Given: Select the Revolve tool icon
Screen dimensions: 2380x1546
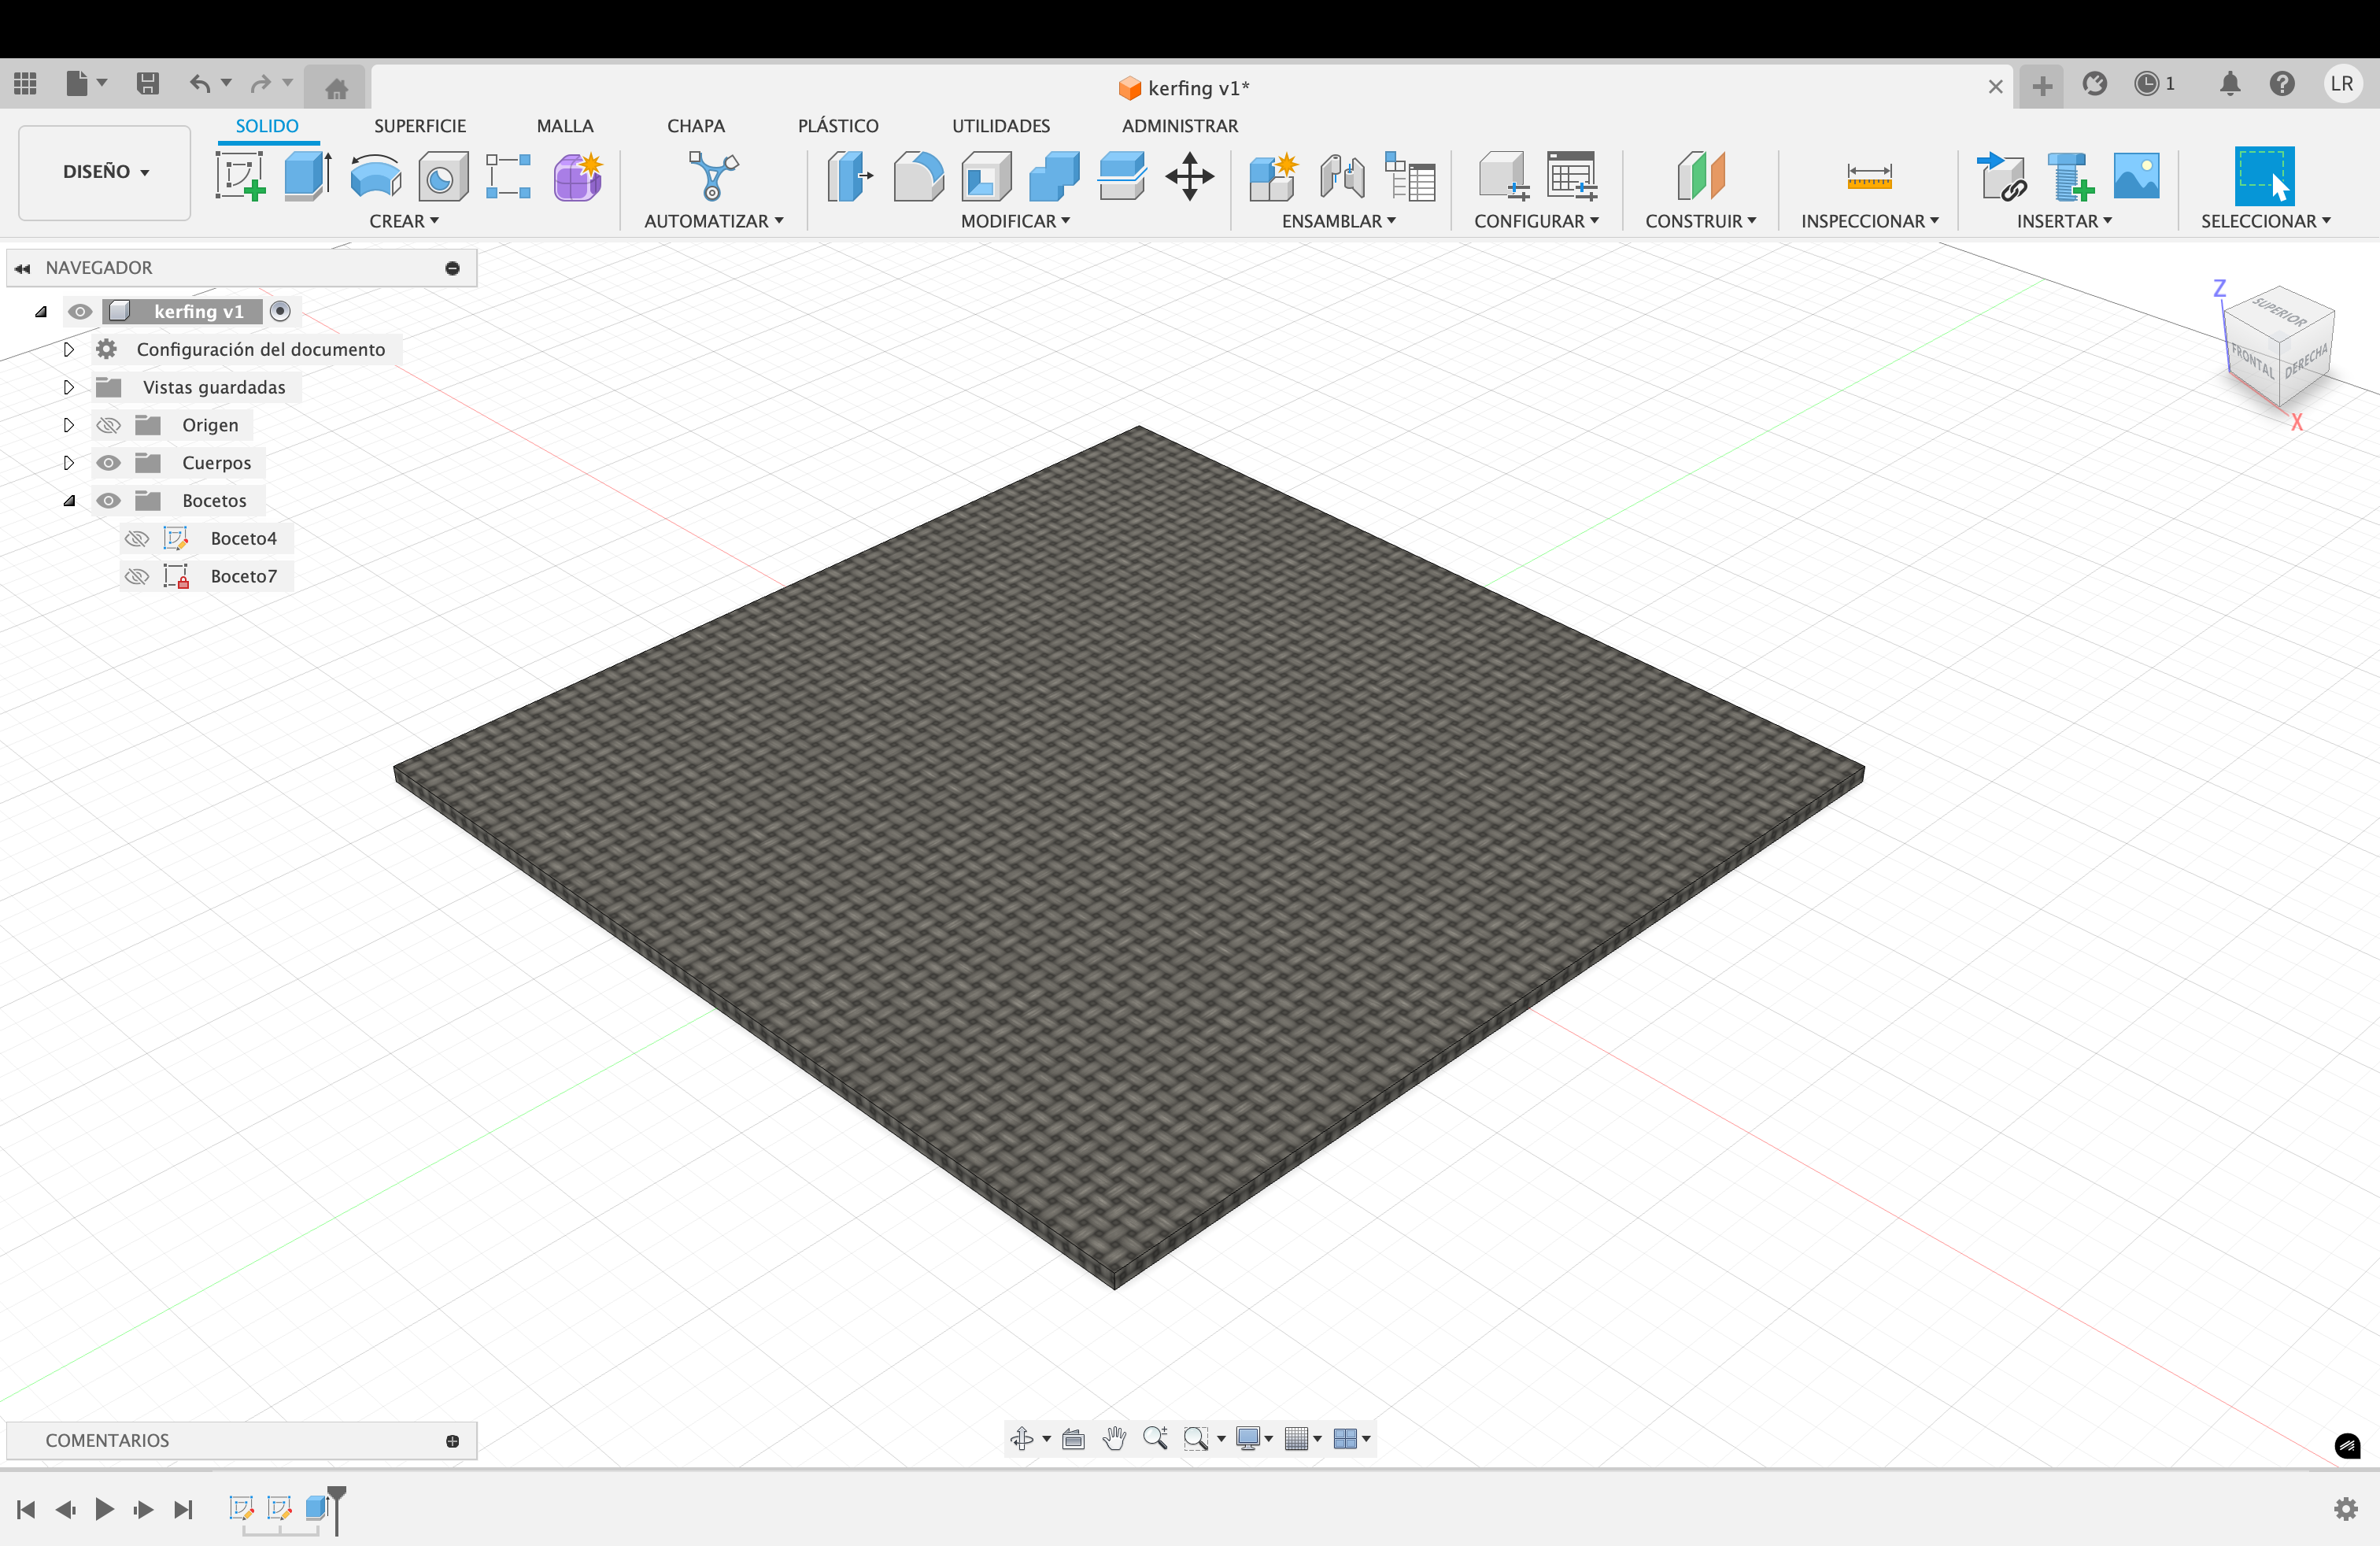Looking at the screenshot, I should pyautogui.click(x=375, y=176).
